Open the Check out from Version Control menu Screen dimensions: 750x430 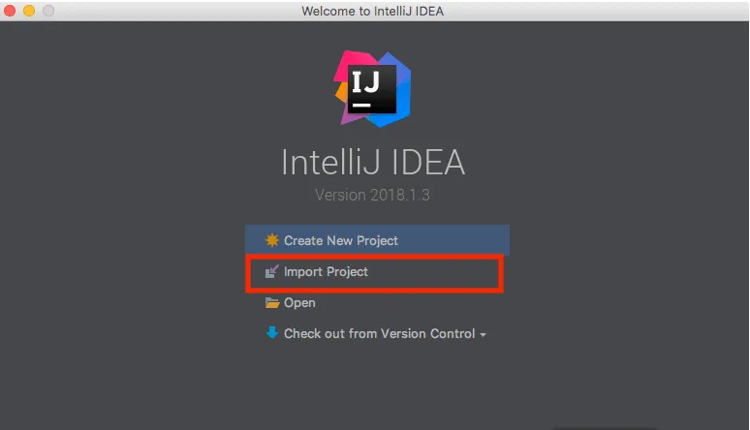point(379,334)
